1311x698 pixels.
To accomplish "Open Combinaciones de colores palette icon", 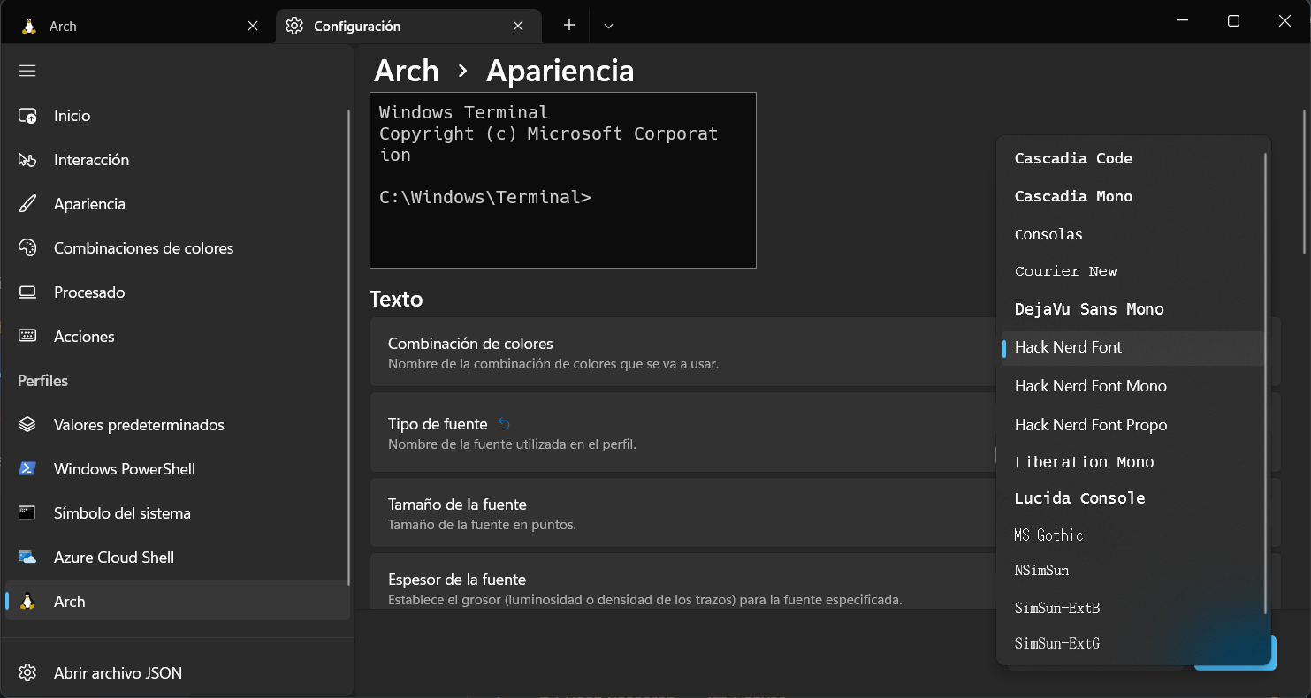I will tap(27, 248).
